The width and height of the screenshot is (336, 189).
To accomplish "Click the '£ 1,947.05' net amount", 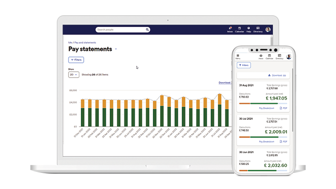I will [x=276, y=98].
